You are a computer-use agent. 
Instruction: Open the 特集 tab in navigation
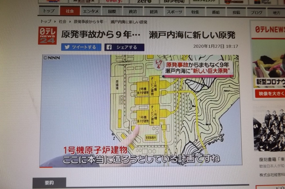(195, 12)
